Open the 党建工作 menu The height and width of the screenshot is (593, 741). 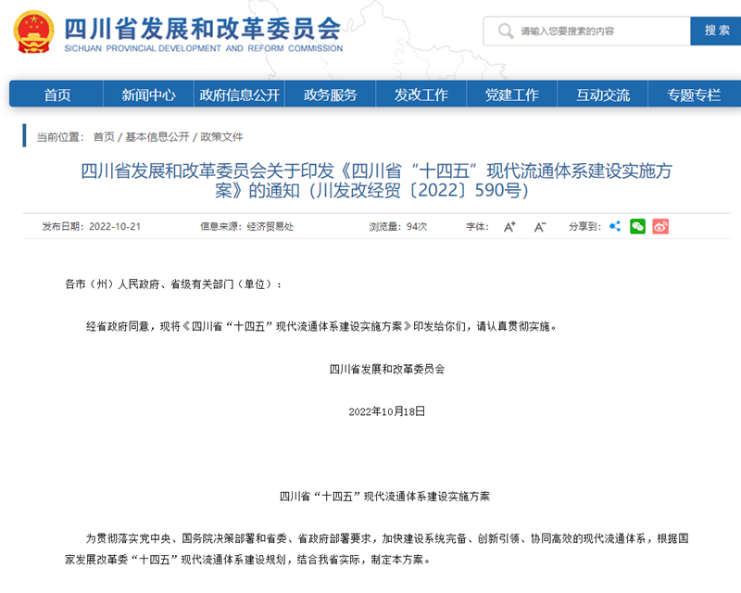(x=512, y=95)
